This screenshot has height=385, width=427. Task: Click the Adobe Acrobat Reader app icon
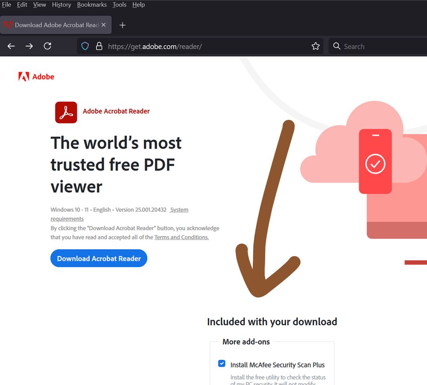pyautogui.click(x=66, y=112)
